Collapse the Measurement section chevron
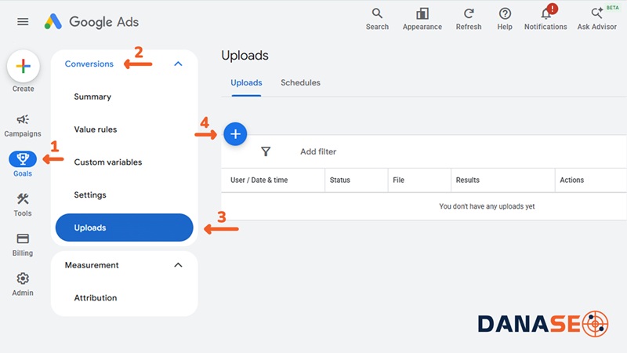The height and width of the screenshot is (353, 627). [179, 265]
